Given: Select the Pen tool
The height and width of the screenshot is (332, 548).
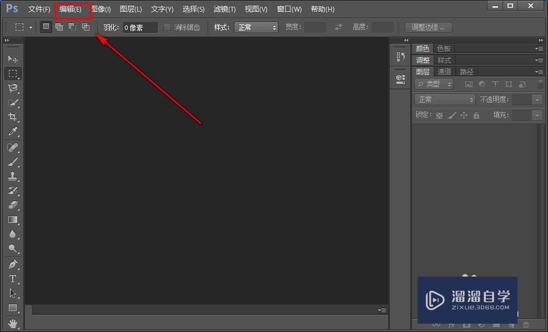Looking at the screenshot, I should tap(13, 264).
